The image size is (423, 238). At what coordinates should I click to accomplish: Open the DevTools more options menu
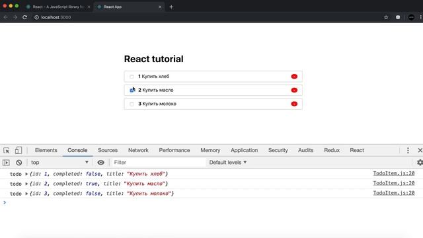(x=408, y=150)
